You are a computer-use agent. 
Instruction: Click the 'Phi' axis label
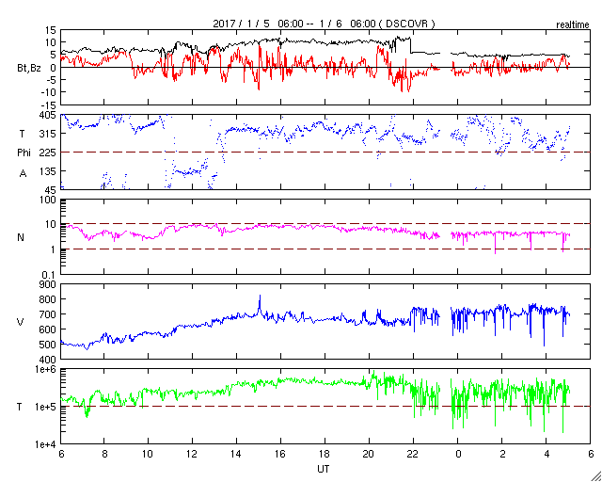pyautogui.click(x=24, y=153)
